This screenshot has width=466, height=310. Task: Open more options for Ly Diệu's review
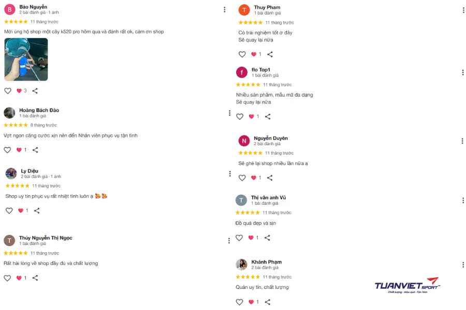230,174
